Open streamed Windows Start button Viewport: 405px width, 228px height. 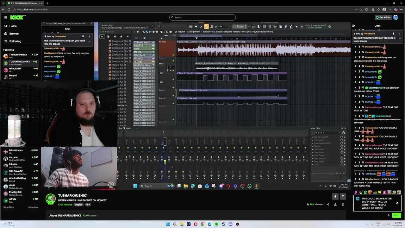(135, 186)
